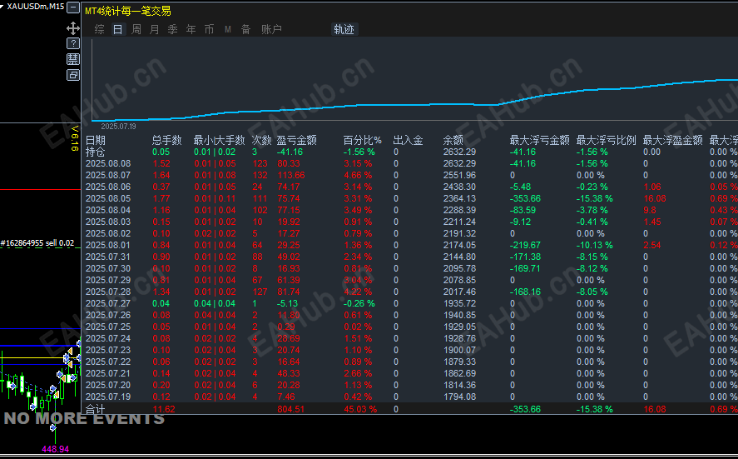Select the 2025.08.07 date row

pos(409,175)
